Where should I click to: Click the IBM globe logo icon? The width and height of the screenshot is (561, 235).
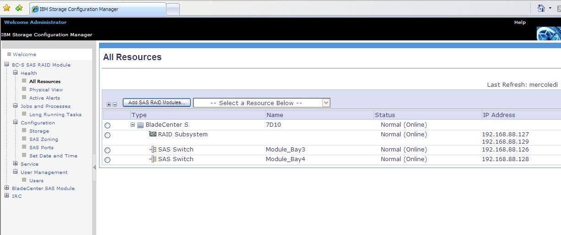tap(549, 34)
